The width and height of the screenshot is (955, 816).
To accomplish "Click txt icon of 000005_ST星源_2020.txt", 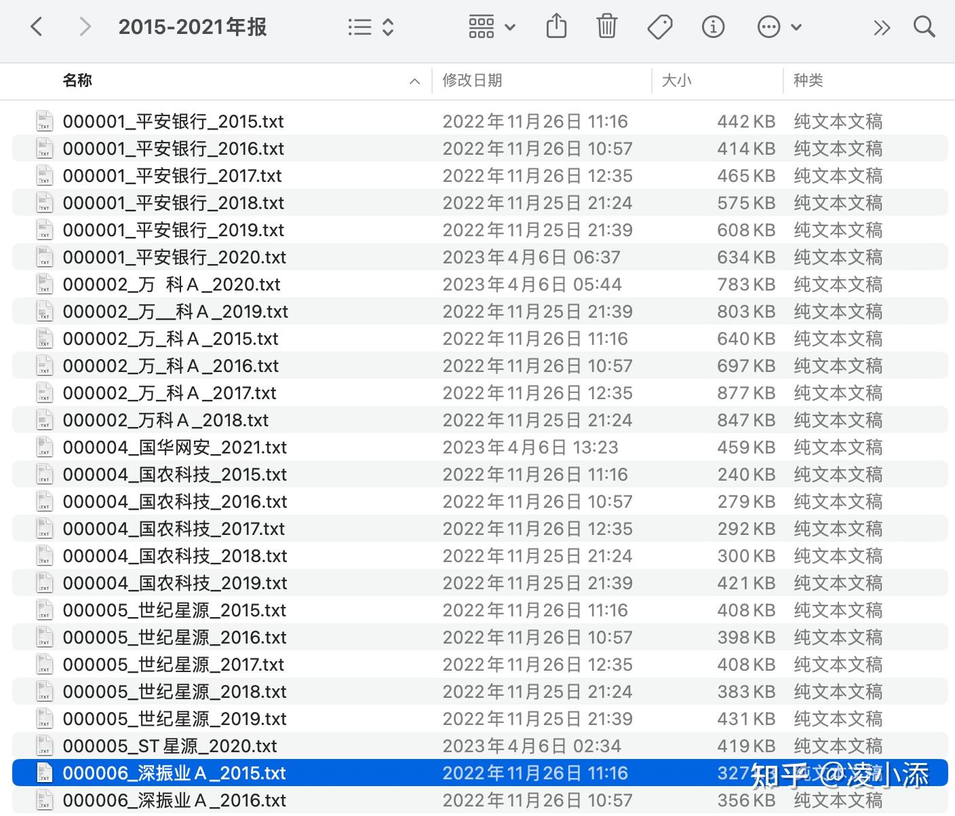I will tap(44, 745).
